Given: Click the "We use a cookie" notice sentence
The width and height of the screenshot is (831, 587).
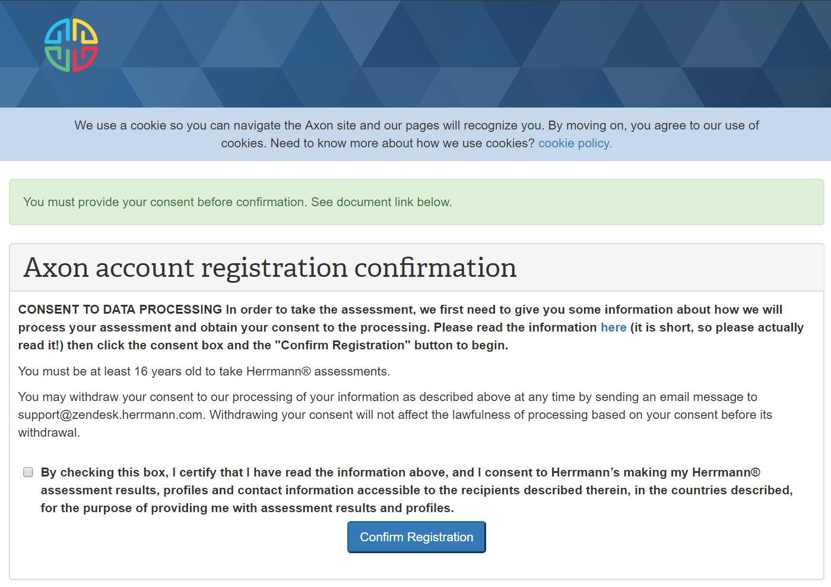Looking at the screenshot, I should pos(307,125).
